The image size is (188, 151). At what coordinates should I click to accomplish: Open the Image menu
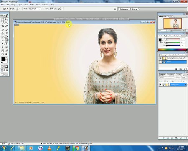13,5
